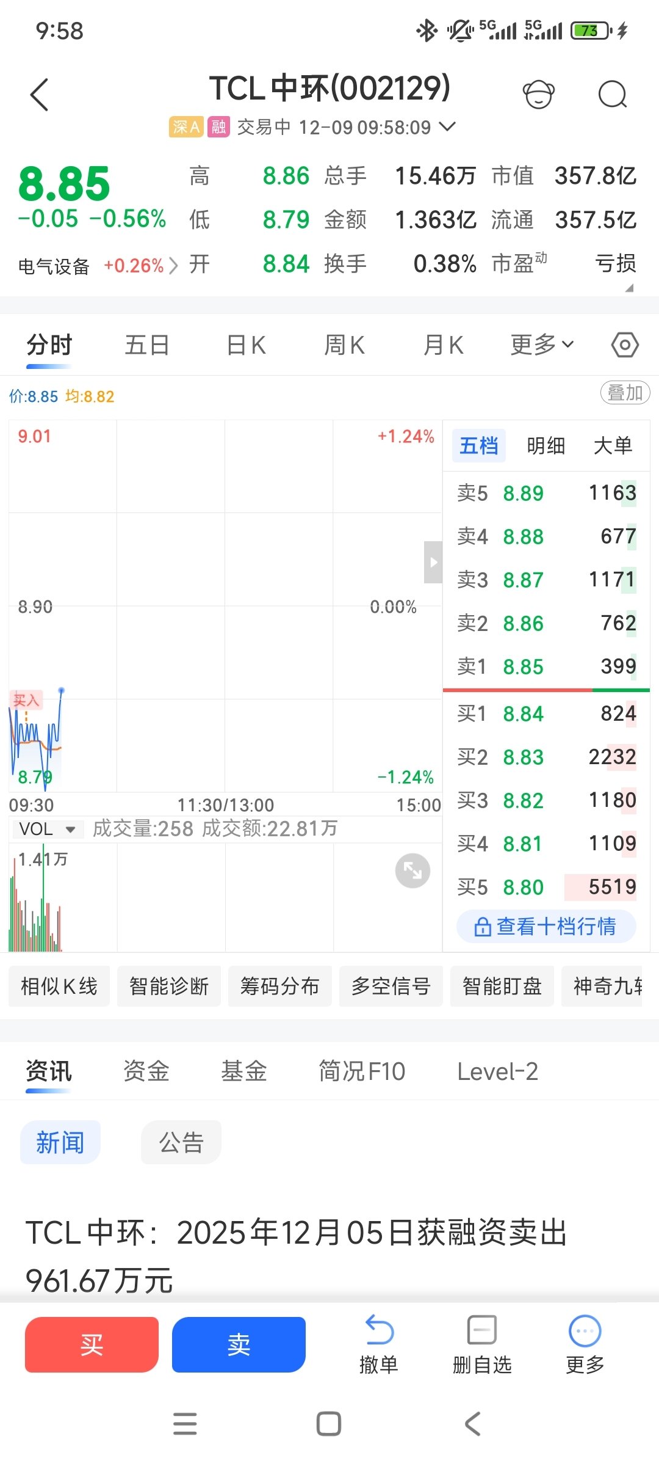The width and height of the screenshot is (659, 1466).
Task: Switch to 大单 large orders tab
Action: point(613,446)
